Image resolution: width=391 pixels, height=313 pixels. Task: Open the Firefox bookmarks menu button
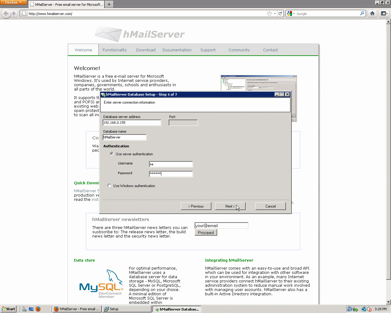384,13
